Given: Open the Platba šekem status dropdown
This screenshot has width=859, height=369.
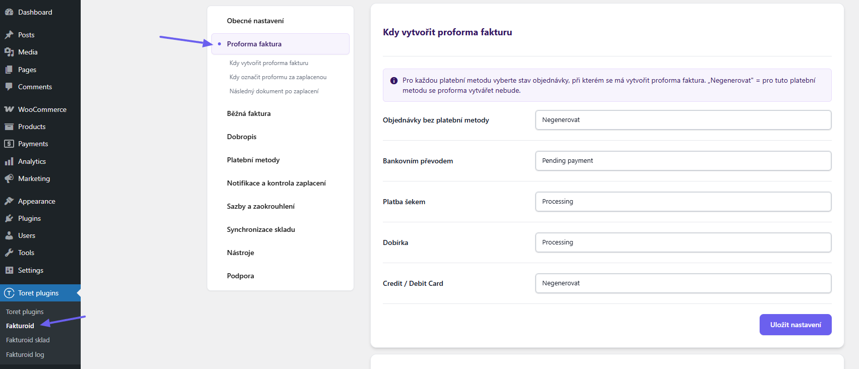Looking at the screenshot, I should point(683,202).
